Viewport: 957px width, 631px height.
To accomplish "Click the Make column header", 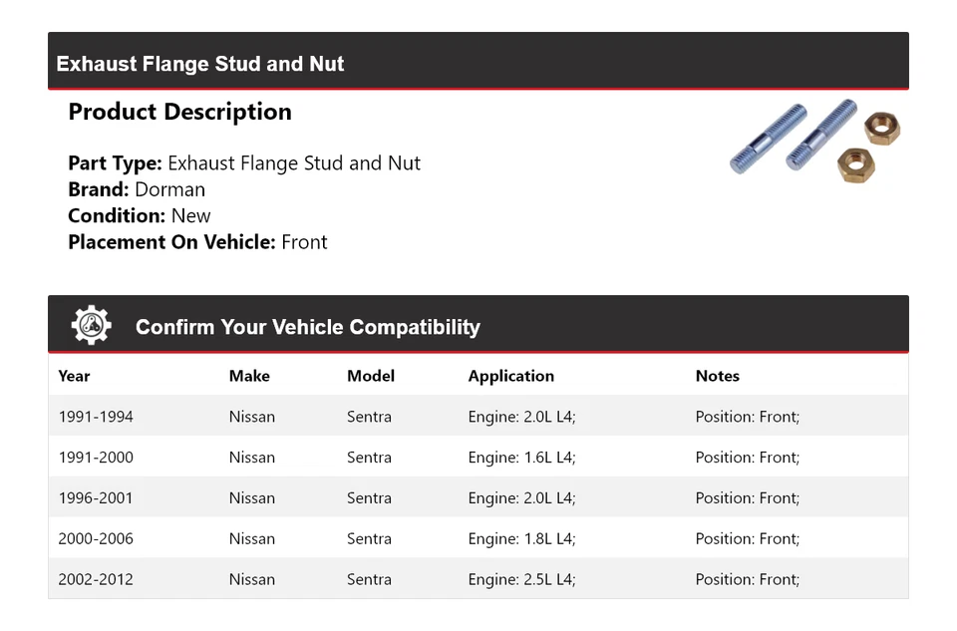I will click(249, 376).
